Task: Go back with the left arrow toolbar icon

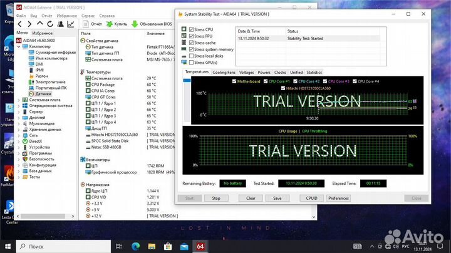Action: pos(19,24)
